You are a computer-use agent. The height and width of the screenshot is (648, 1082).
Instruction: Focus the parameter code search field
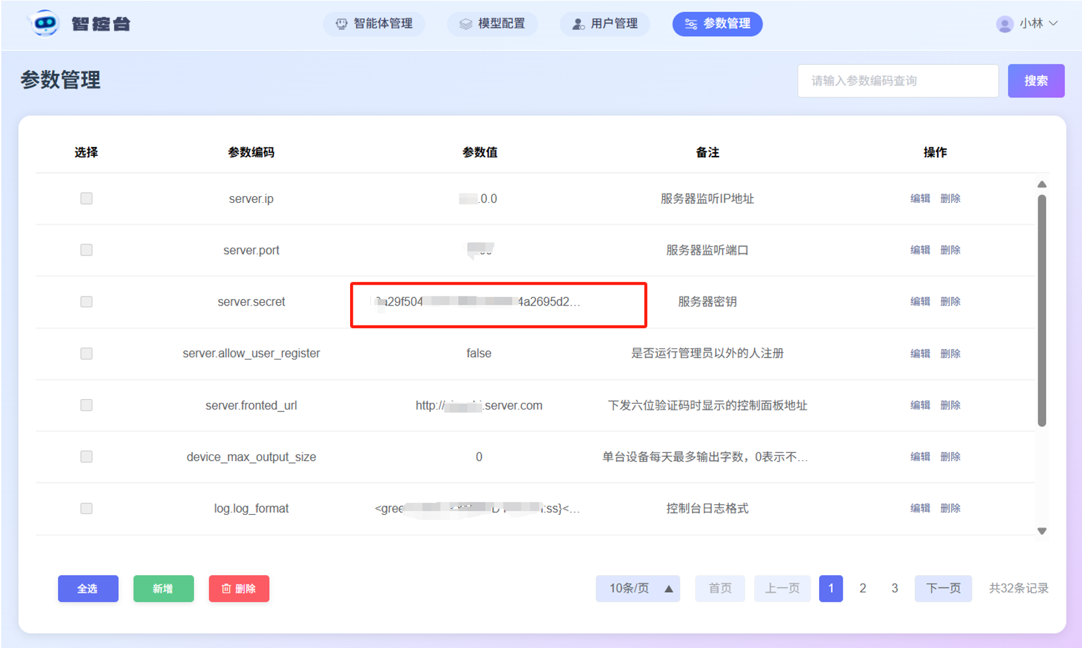898,81
